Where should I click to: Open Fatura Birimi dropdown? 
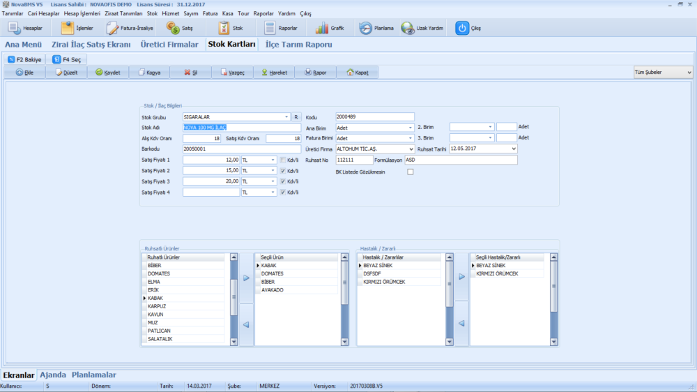(411, 138)
